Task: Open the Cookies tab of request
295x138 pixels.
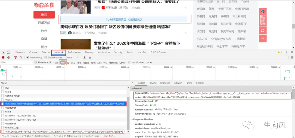Action: 200,83
